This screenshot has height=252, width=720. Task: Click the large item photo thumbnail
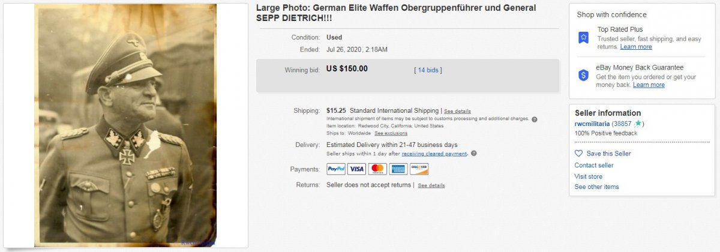[x=125, y=125]
